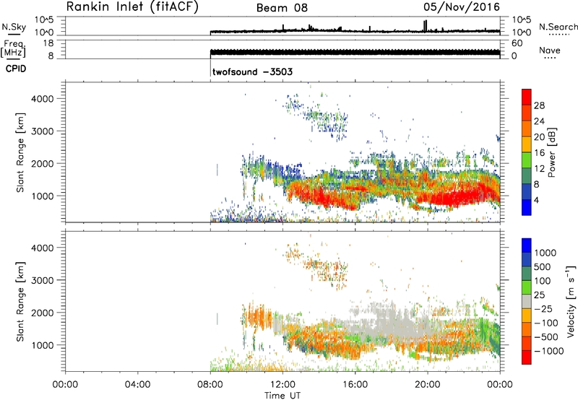Click the 'Slant Range [km]' label of power panel
Image resolution: width=578 pixels, height=400 pixels.
(20, 152)
